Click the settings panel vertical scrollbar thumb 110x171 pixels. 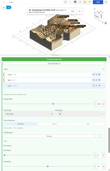tap(109, 140)
